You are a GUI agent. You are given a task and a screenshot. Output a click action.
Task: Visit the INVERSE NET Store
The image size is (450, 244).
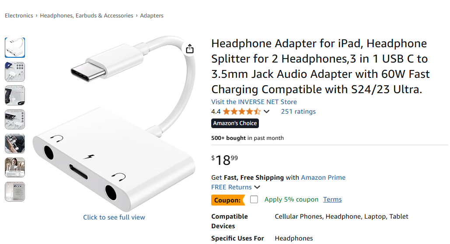click(x=254, y=102)
